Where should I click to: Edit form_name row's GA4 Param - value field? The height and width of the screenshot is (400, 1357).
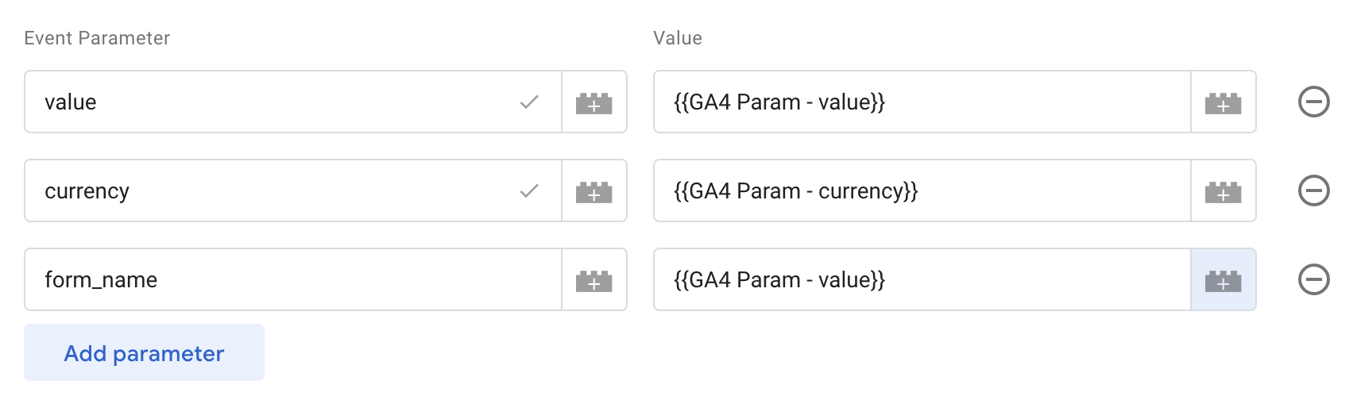coord(922,280)
